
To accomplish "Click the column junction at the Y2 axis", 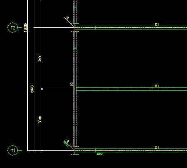I will coord(75,28).
